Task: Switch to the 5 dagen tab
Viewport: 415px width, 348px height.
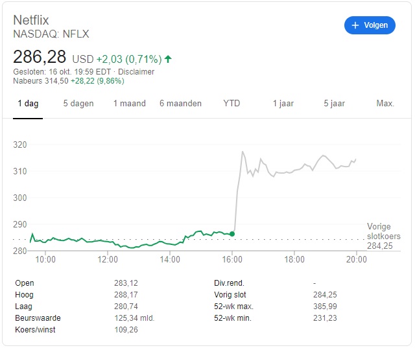Action: pyautogui.click(x=78, y=103)
